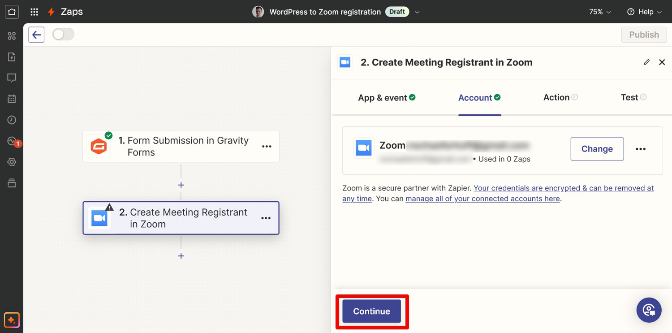Select the Gravity Forms trigger step
Image resolution: width=672 pixels, height=333 pixels.
click(181, 146)
